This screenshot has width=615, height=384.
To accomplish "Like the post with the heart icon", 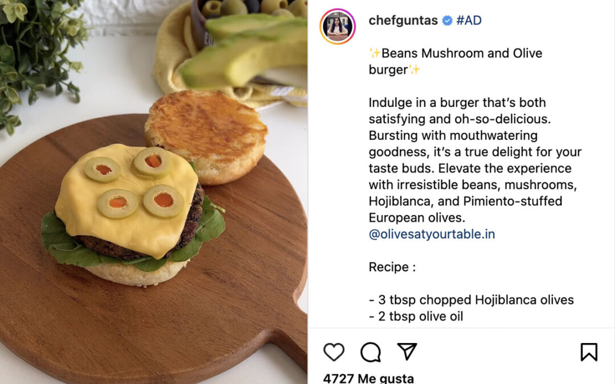I will [x=334, y=352].
